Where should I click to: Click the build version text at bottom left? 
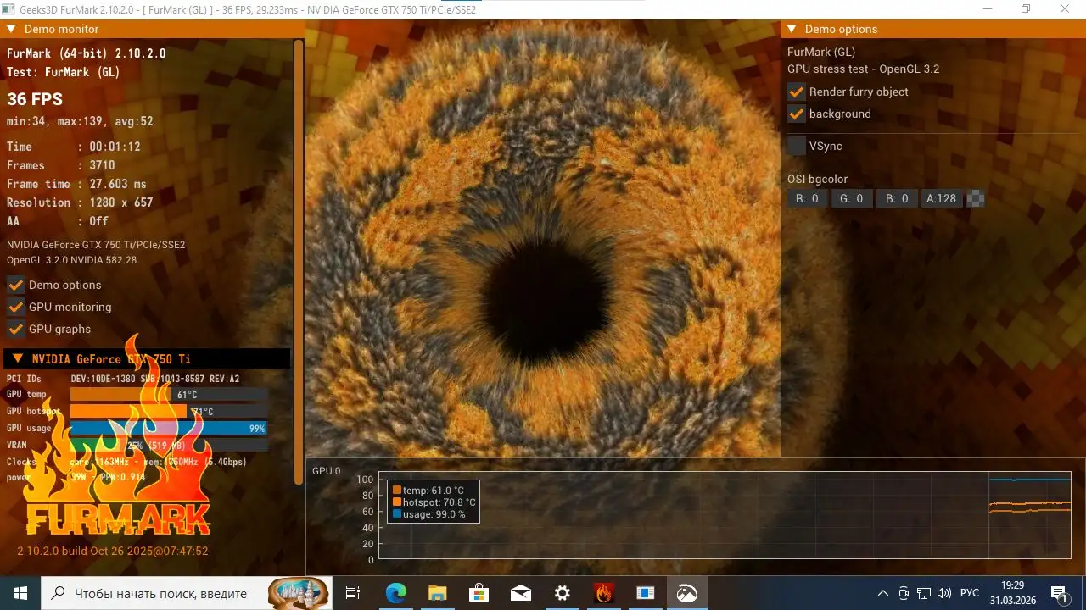(110, 551)
